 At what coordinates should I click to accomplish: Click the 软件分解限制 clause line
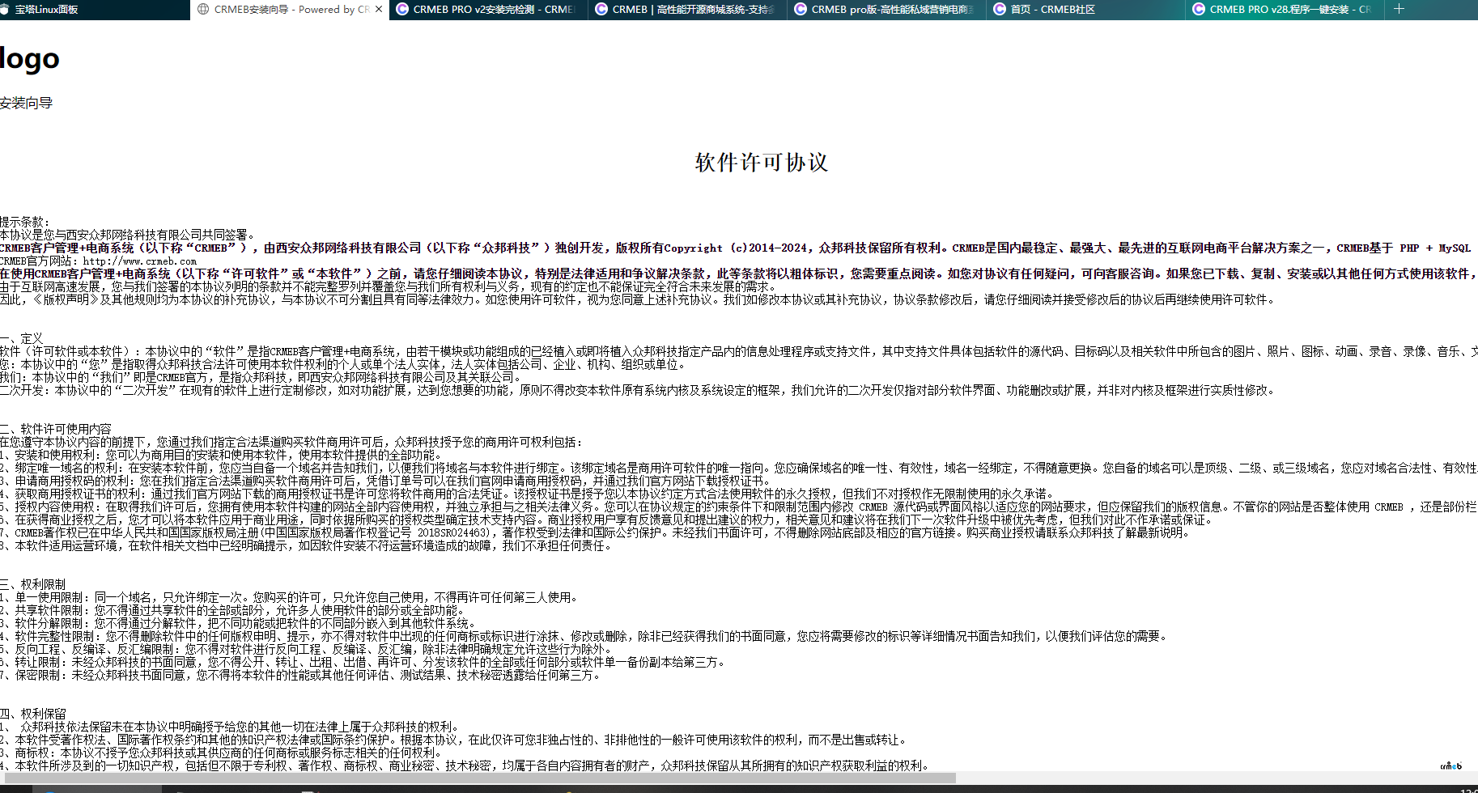238,623
